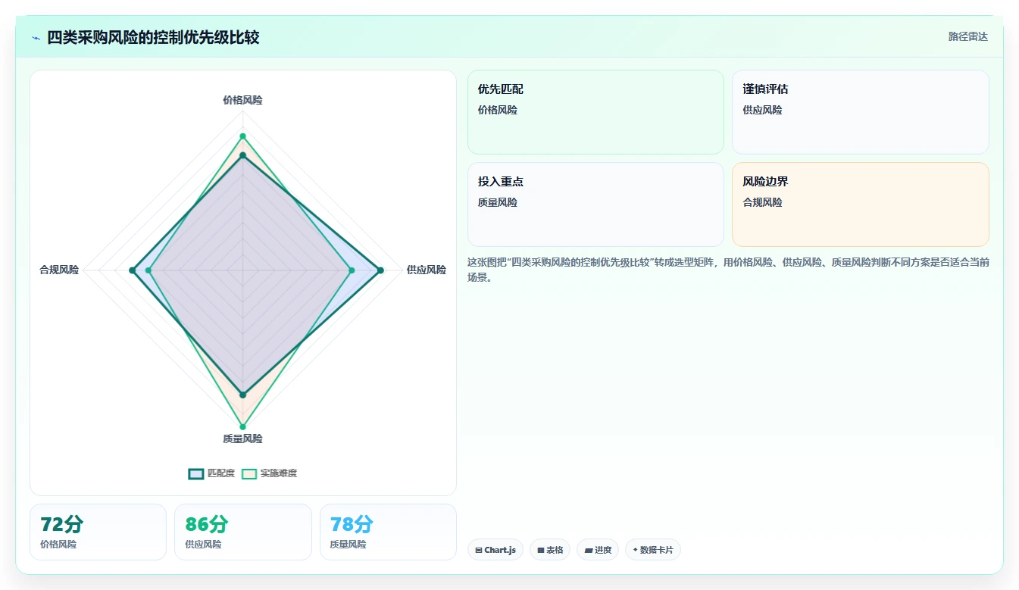
Task: Click the 数据卡片 tag
Action: (x=653, y=550)
